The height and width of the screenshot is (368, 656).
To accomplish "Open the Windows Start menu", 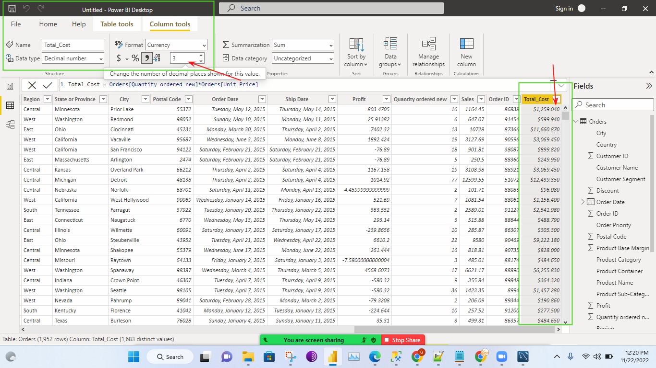I will 134,356.
